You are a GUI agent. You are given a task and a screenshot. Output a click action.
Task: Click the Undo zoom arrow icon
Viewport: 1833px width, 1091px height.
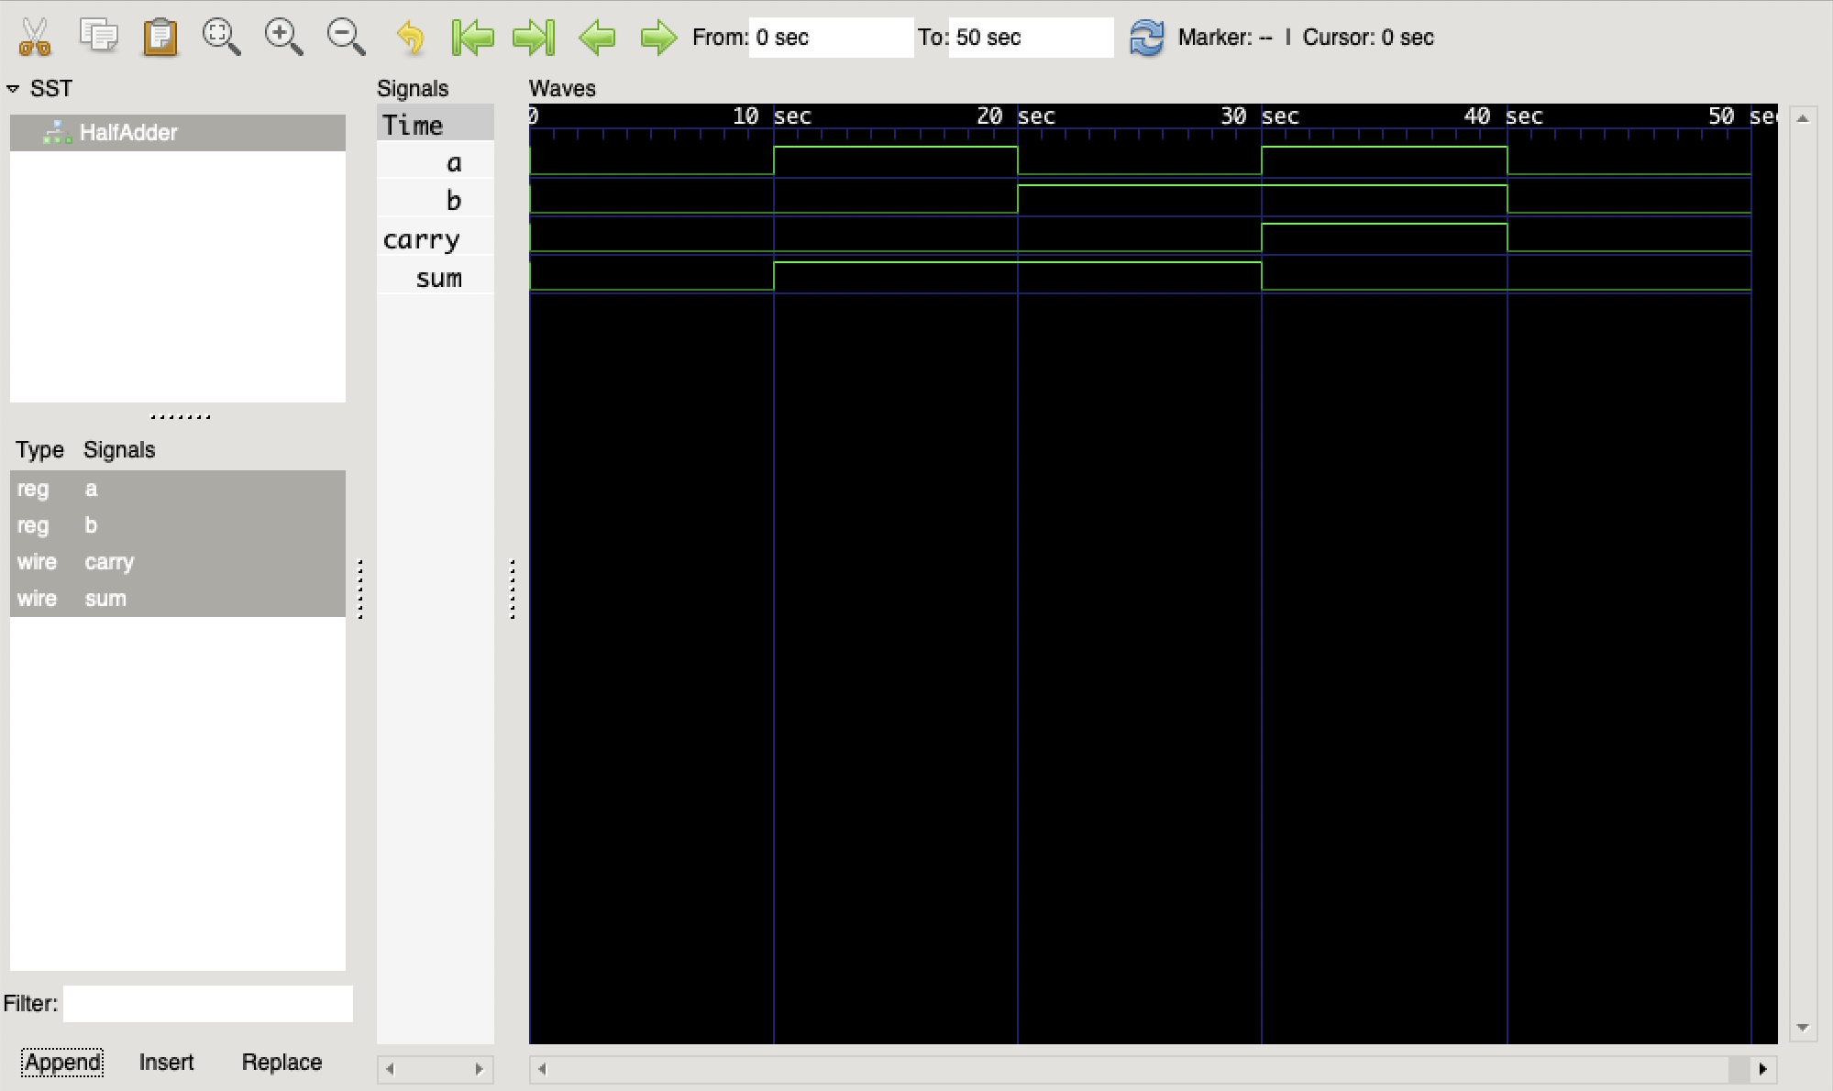(410, 38)
